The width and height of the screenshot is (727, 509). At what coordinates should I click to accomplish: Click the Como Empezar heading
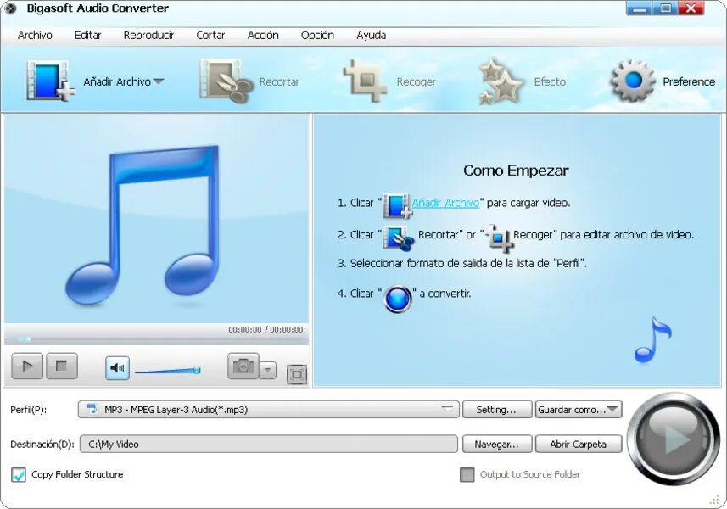[516, 171]
